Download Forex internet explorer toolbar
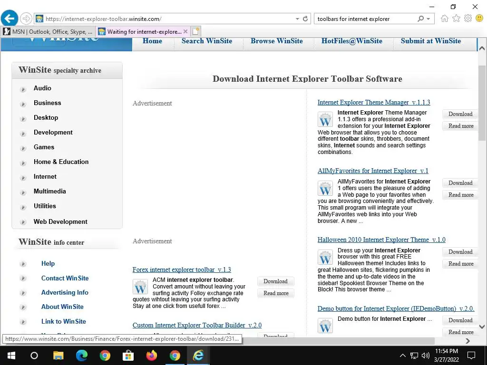 pyautogui.click(x=275, y=281)
